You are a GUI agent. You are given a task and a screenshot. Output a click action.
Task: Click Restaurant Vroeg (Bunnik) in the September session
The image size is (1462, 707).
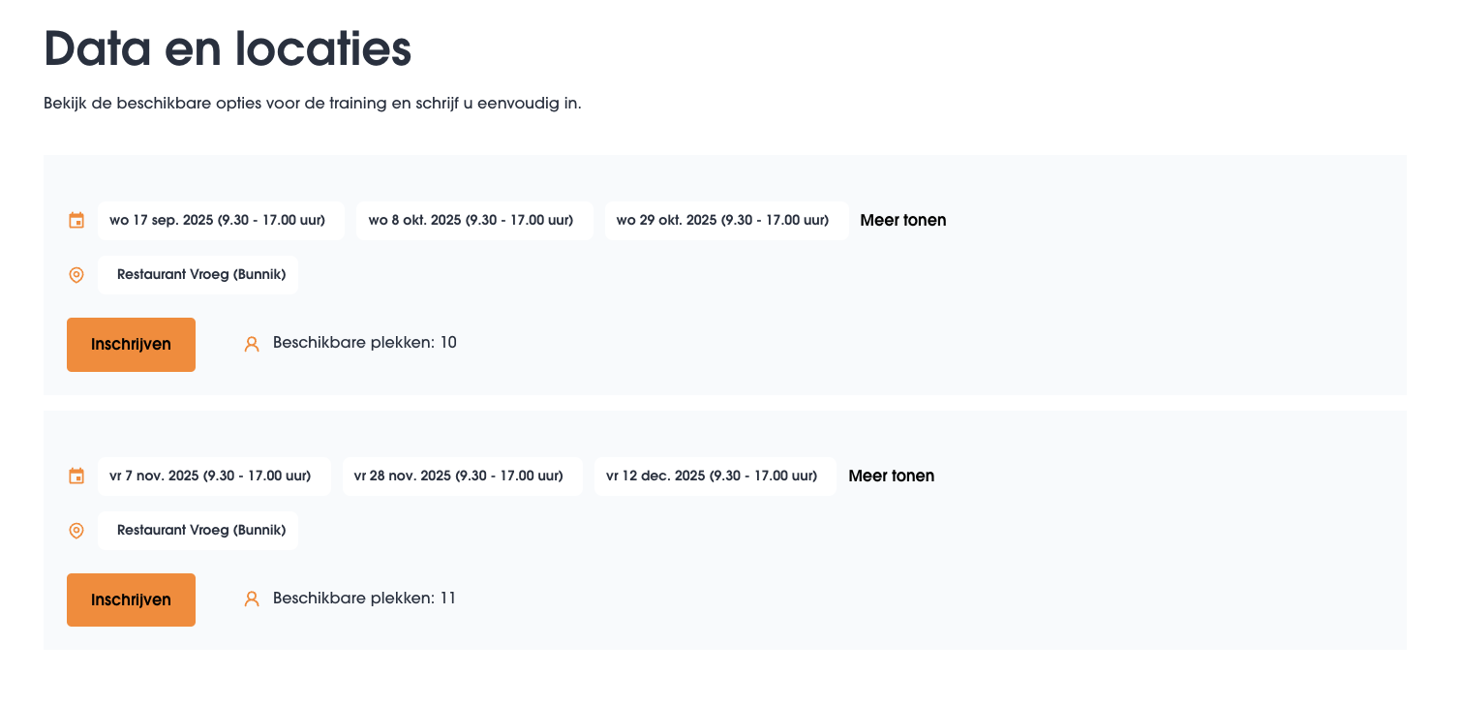click(x=200, y=275)
